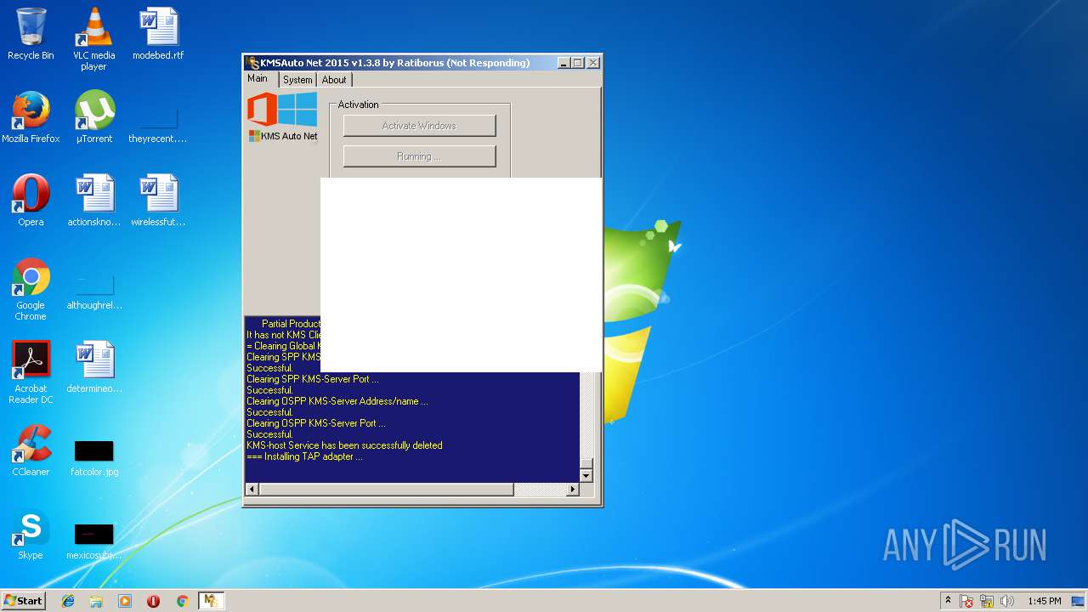This screenshot has height=612, width=1088.
Task: Open the network tray icon
Action: (988, 601)
